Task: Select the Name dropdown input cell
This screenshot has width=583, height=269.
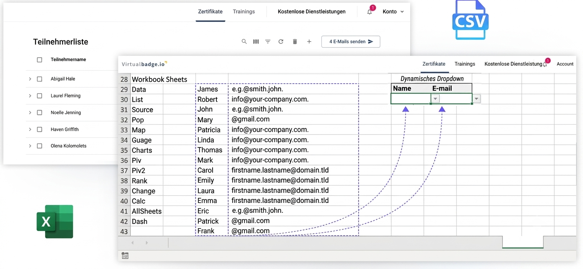Action: click(x=411, y=99)
